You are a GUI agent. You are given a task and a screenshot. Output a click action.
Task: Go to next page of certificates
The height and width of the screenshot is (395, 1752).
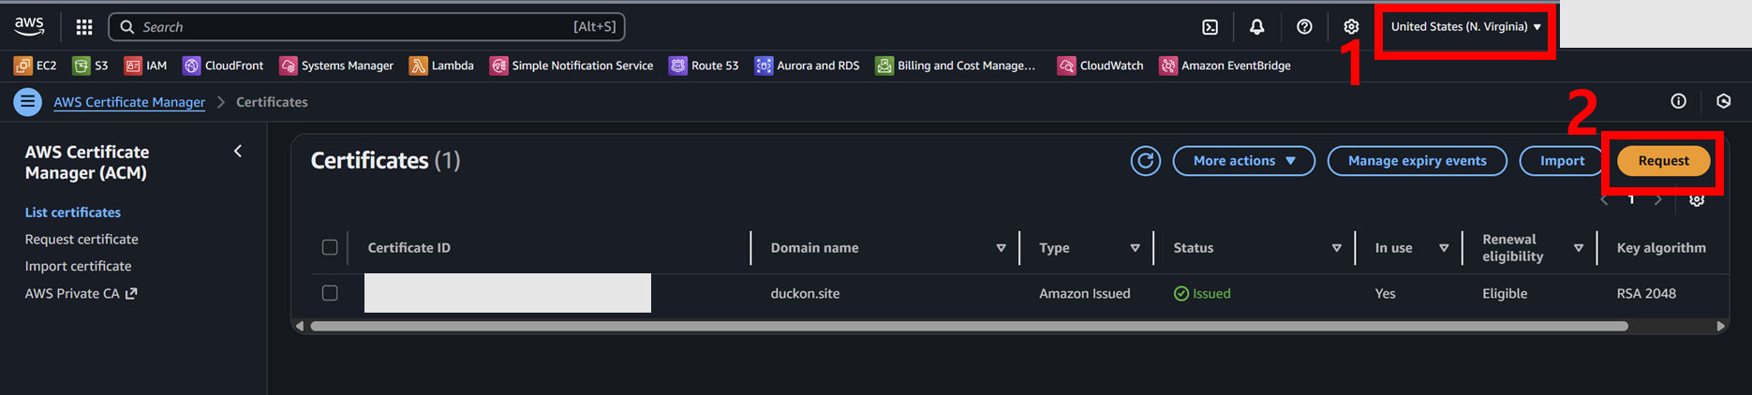pos(1658,199)
